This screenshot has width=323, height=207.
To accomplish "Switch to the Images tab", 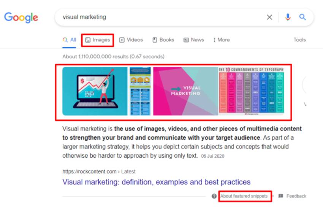I will pyautogui.click(x=98, y=40).
